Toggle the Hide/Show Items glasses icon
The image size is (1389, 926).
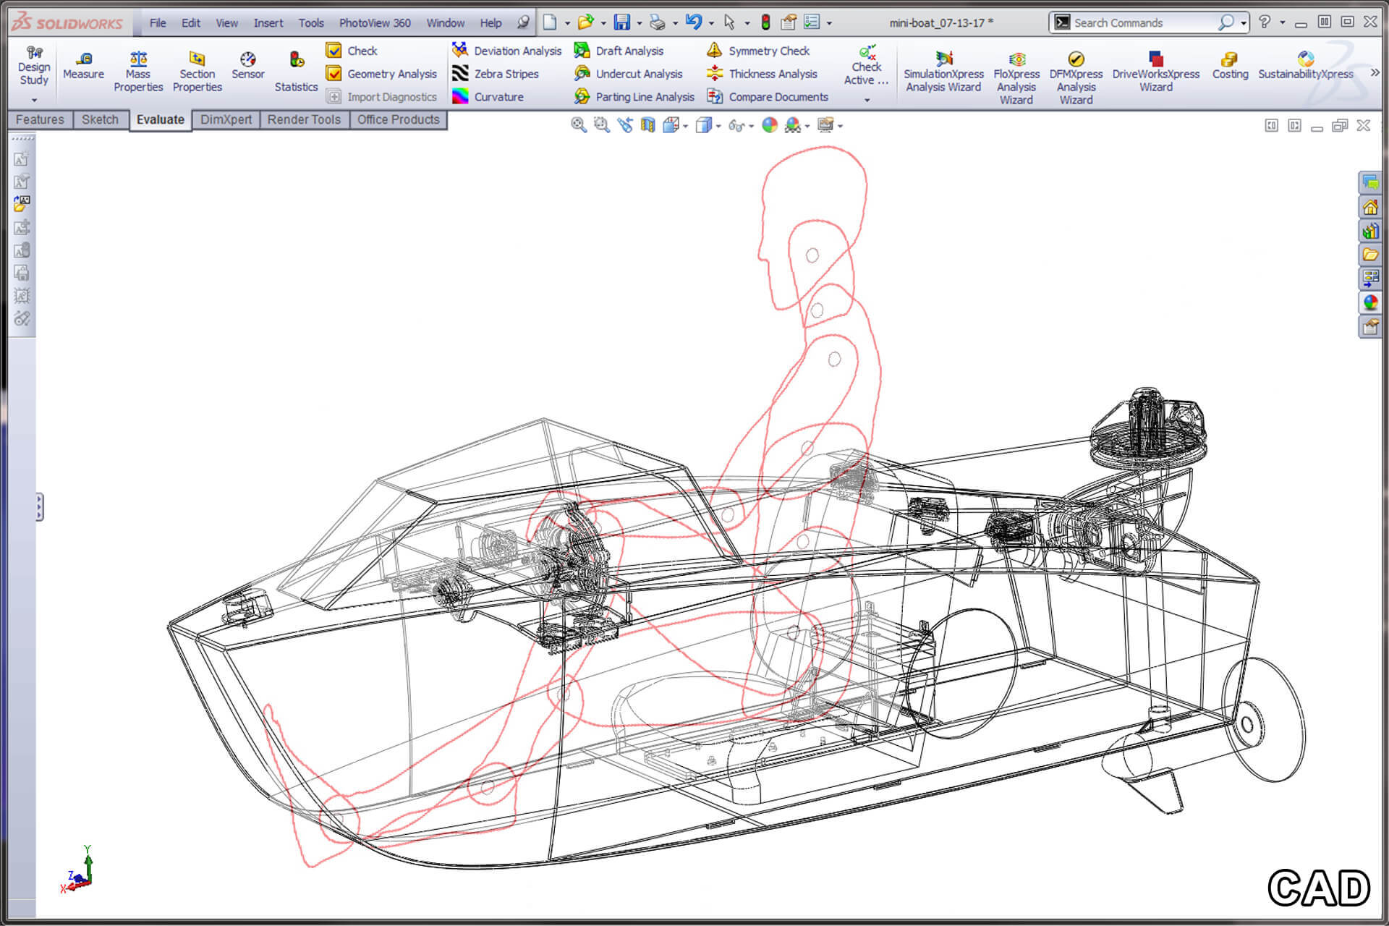pos(735,125)
